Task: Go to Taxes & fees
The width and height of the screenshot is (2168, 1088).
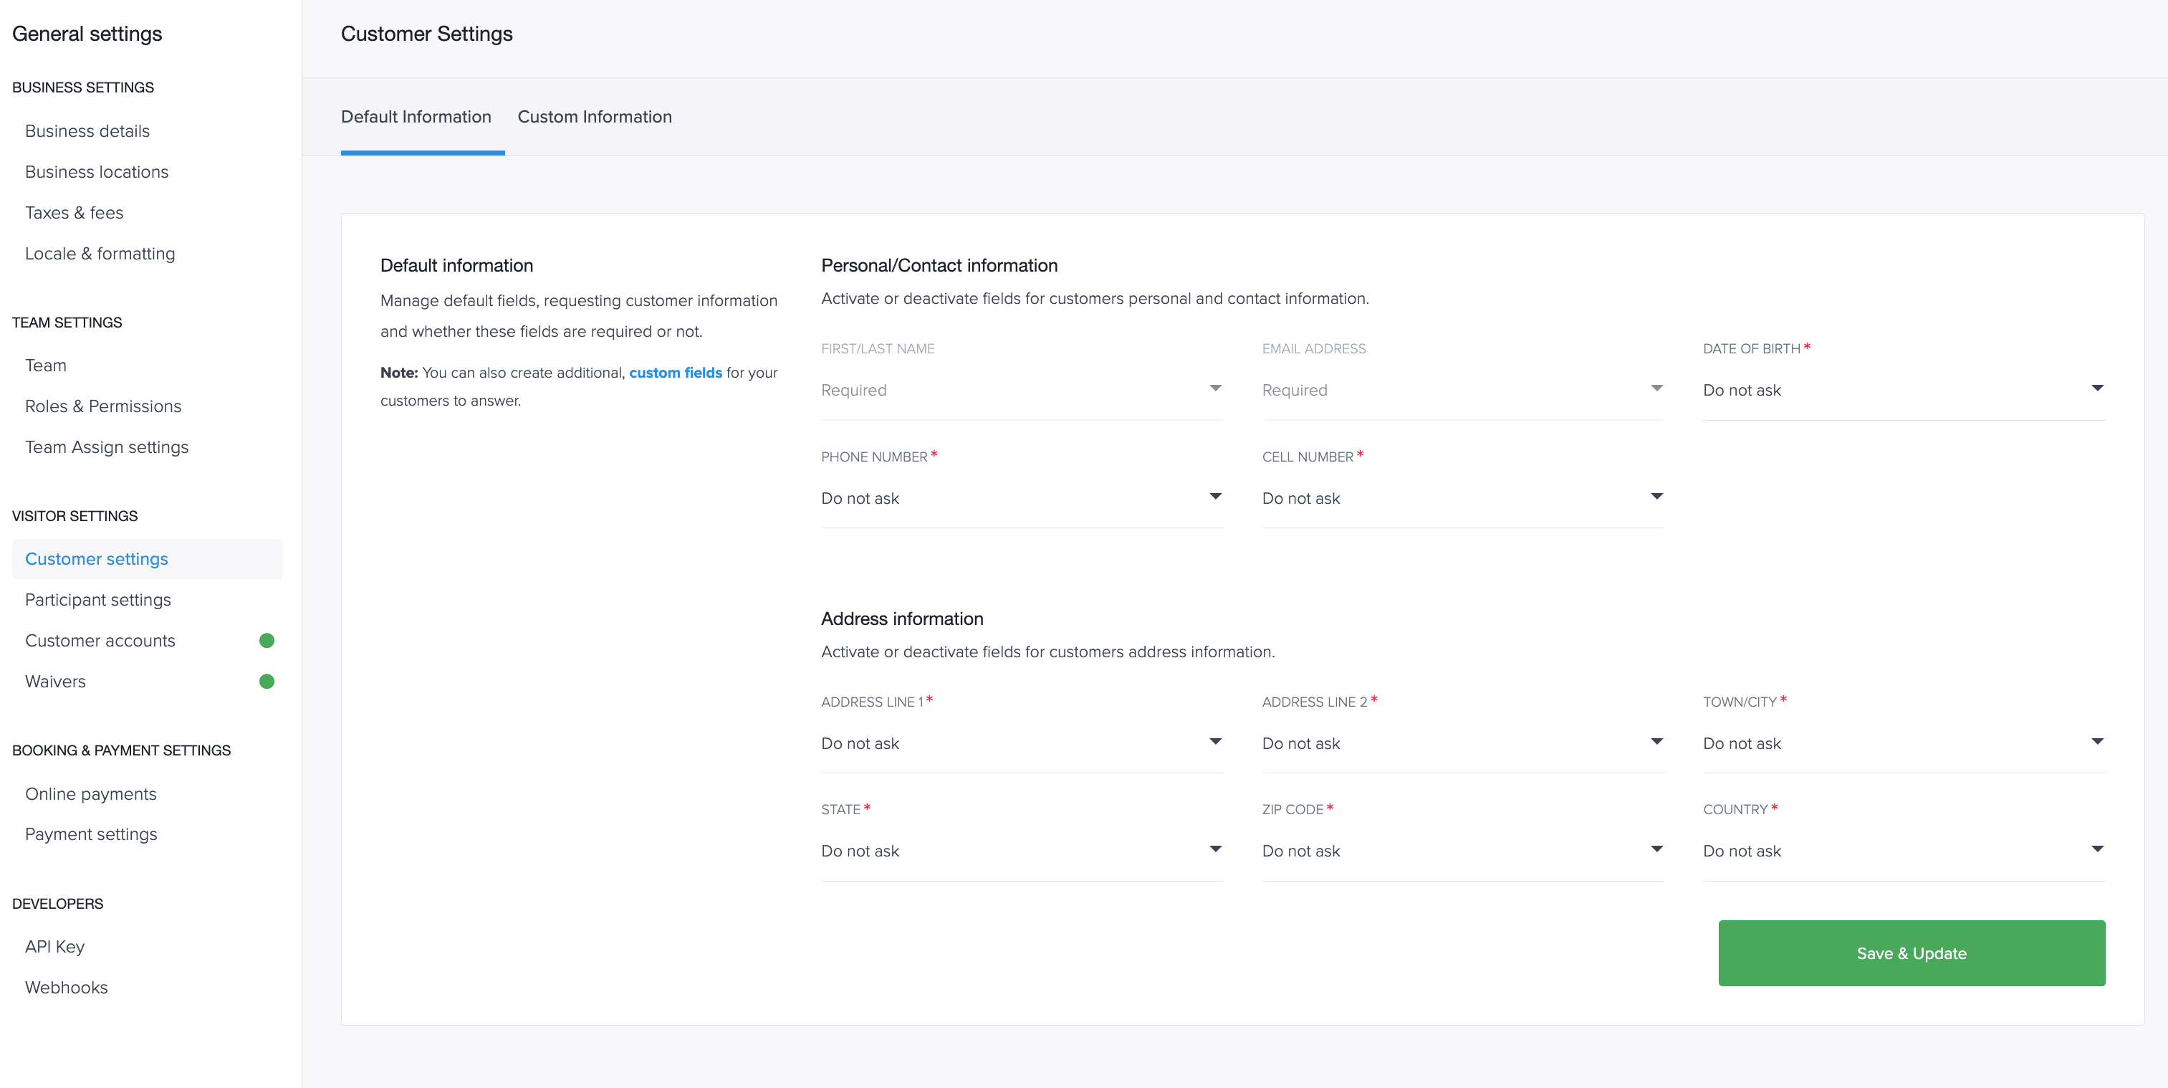Action: coord(74,213)
